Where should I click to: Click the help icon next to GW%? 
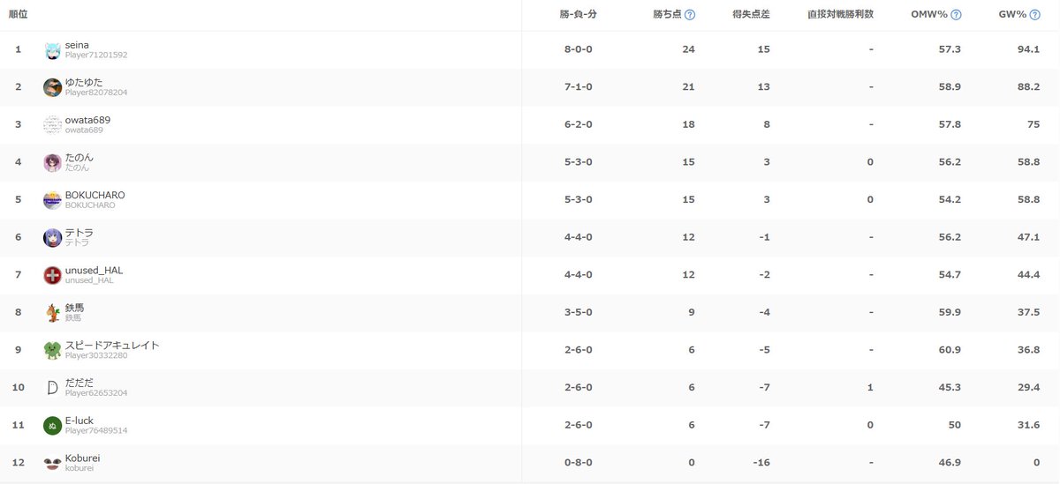pos(1034,15)
